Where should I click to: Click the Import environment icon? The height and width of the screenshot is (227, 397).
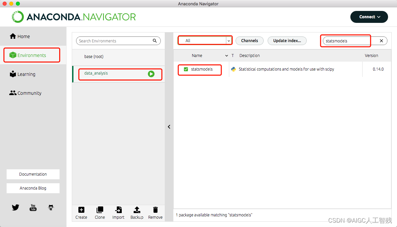click(118, 210)
